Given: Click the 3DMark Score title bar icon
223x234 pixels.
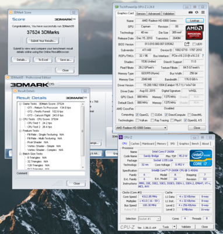Looking at the screenshot, I should click(x=11, y=12).
